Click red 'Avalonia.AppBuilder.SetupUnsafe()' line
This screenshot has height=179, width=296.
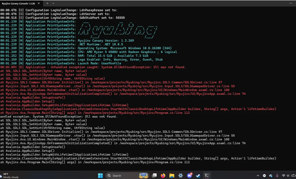pyautogui.click(x=33, y=98)
